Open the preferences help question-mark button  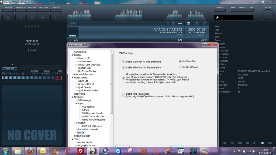tap(205, 44)
